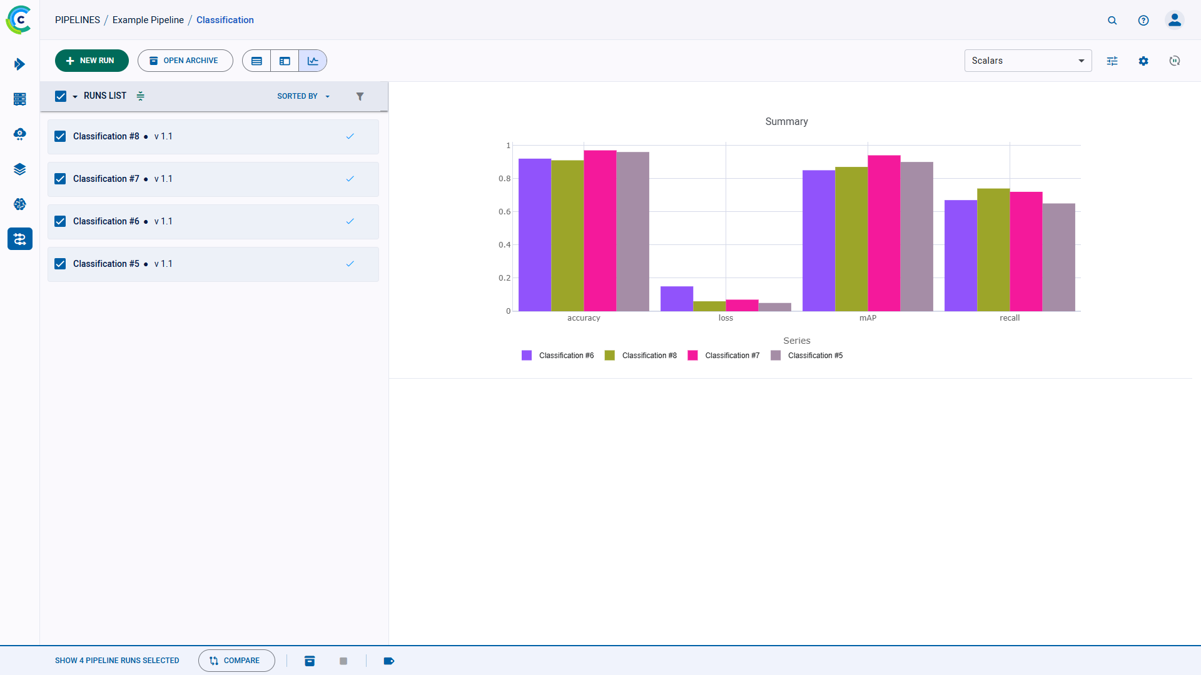The height and width of the screenshot is (675, 1201).
Task: Click the PIPELINES breadcrumb
Action: [x=78, y=20]
